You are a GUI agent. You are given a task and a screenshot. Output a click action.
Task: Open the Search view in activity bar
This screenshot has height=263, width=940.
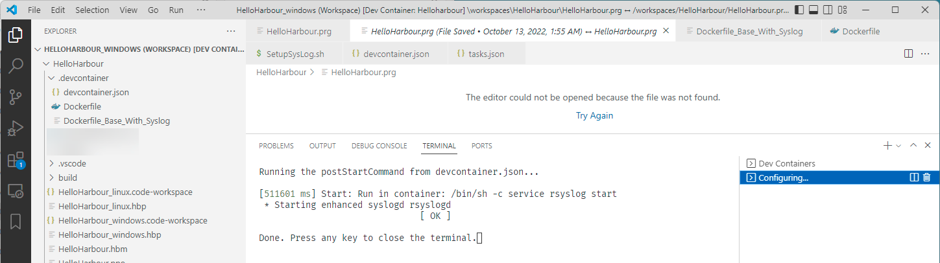pos(16,66)
